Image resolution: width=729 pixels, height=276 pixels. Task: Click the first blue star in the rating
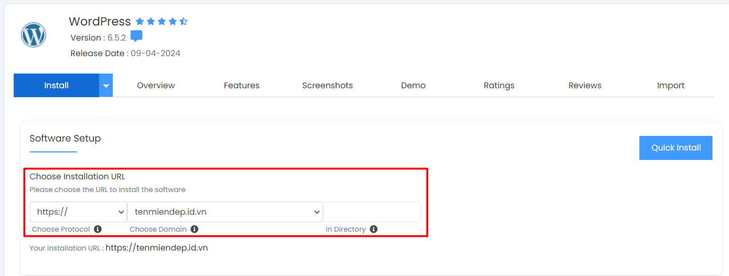click(140, 21)
